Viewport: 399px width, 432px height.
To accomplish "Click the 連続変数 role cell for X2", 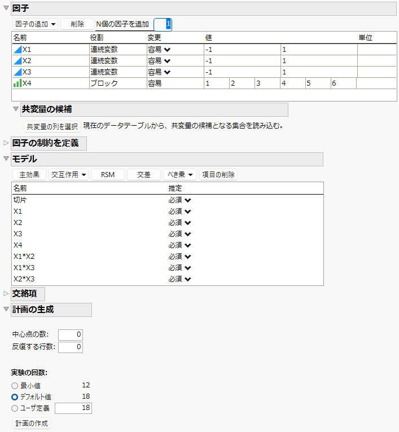I will pos(118,61).
